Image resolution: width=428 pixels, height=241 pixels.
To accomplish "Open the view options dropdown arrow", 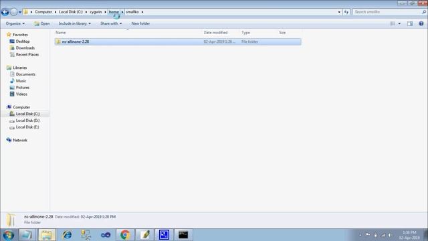I will pos(399,23).
